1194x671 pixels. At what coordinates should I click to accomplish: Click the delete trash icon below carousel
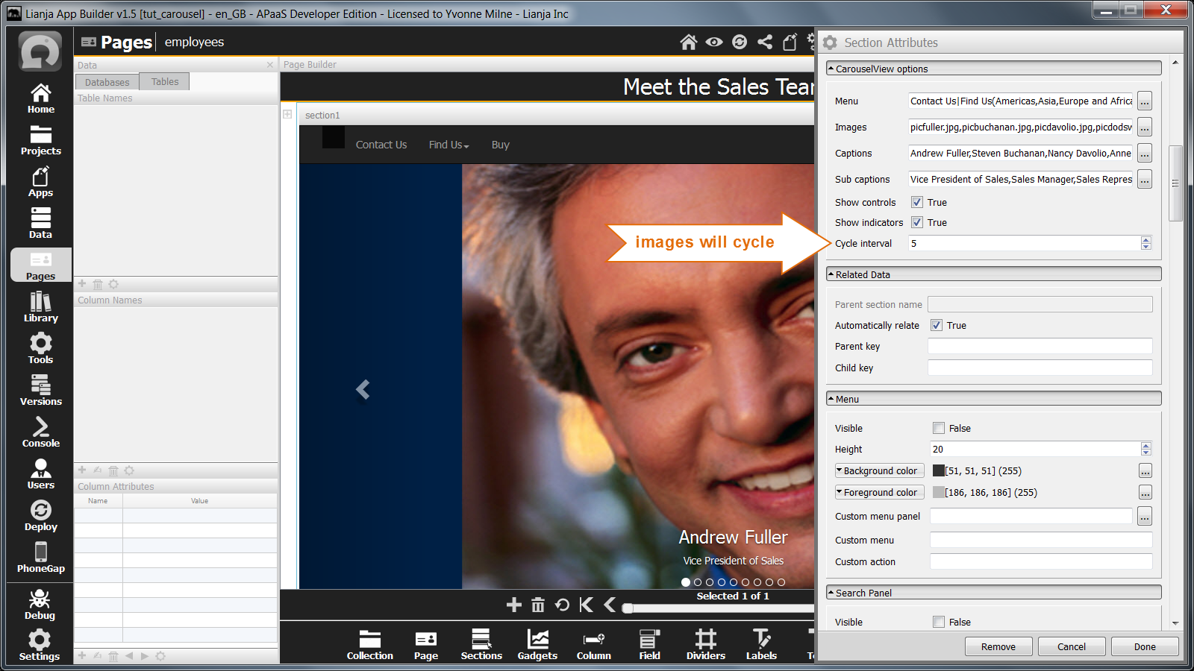[x=538, y=605]
